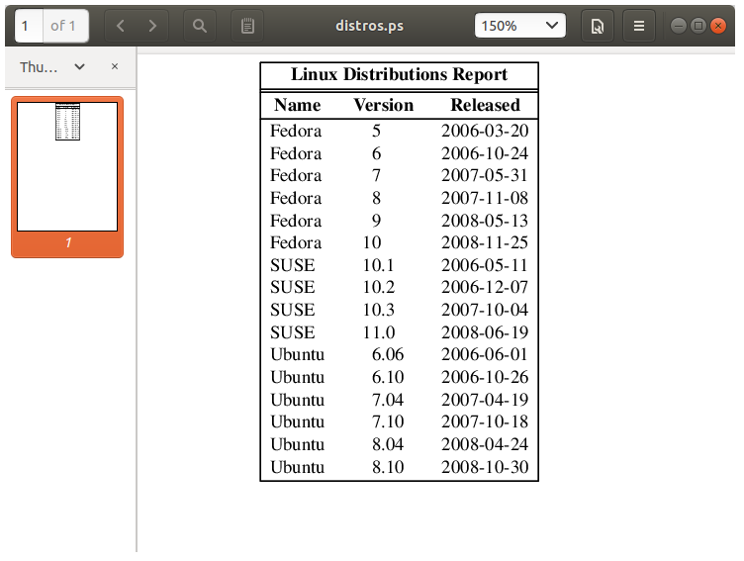Minimize the document viewer window
Image resolution: width=744 pixels, height=561 pixels.
click(679, 26)
